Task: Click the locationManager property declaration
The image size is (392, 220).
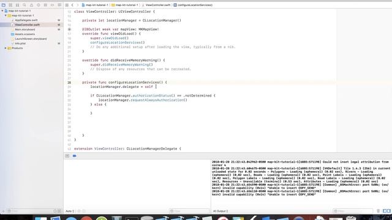Action: tap(132, 20)
